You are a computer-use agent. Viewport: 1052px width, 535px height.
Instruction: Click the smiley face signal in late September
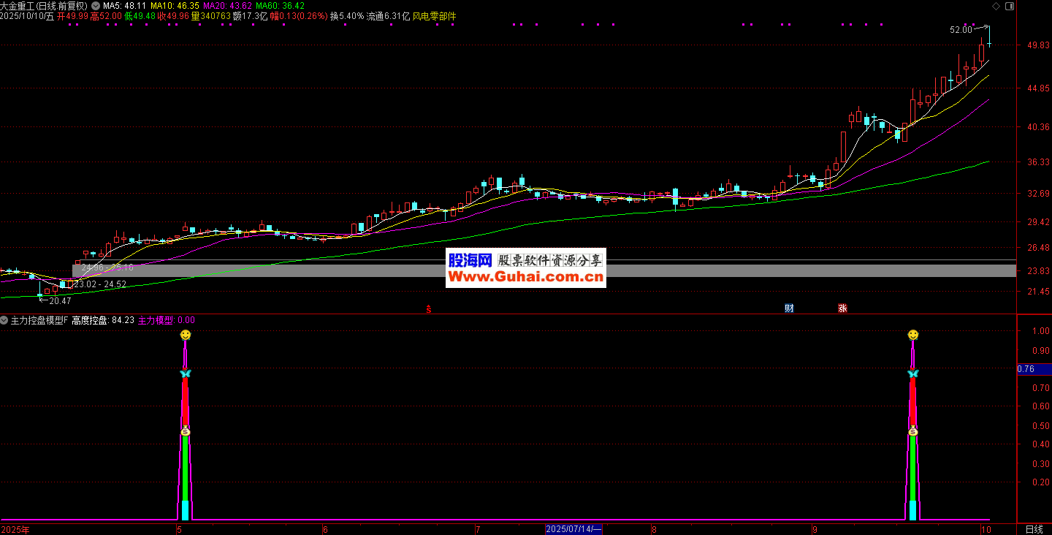tap(912, 335)
